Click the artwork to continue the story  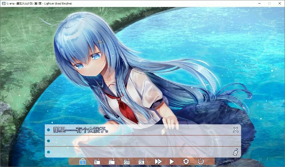click(x=139, y=56)
